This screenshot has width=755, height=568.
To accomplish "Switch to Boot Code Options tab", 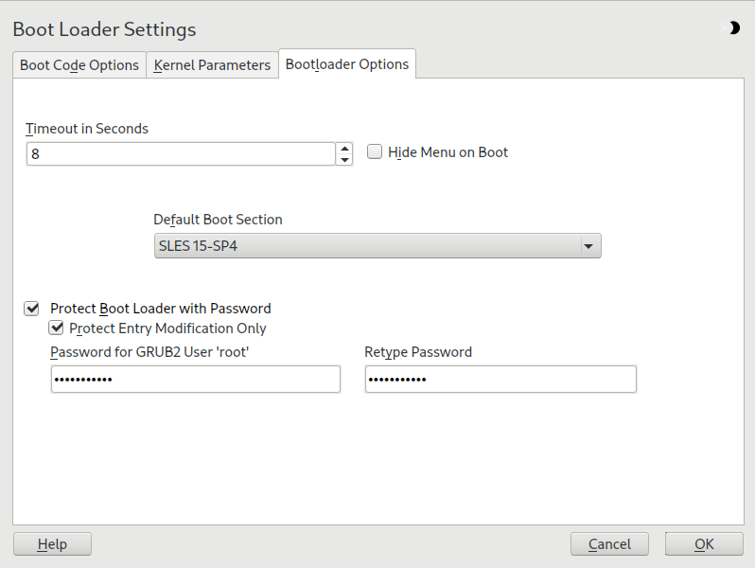I will click(x=79, y=65).
